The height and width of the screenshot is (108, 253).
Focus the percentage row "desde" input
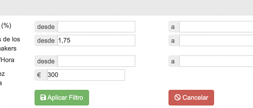click(96, 27)
